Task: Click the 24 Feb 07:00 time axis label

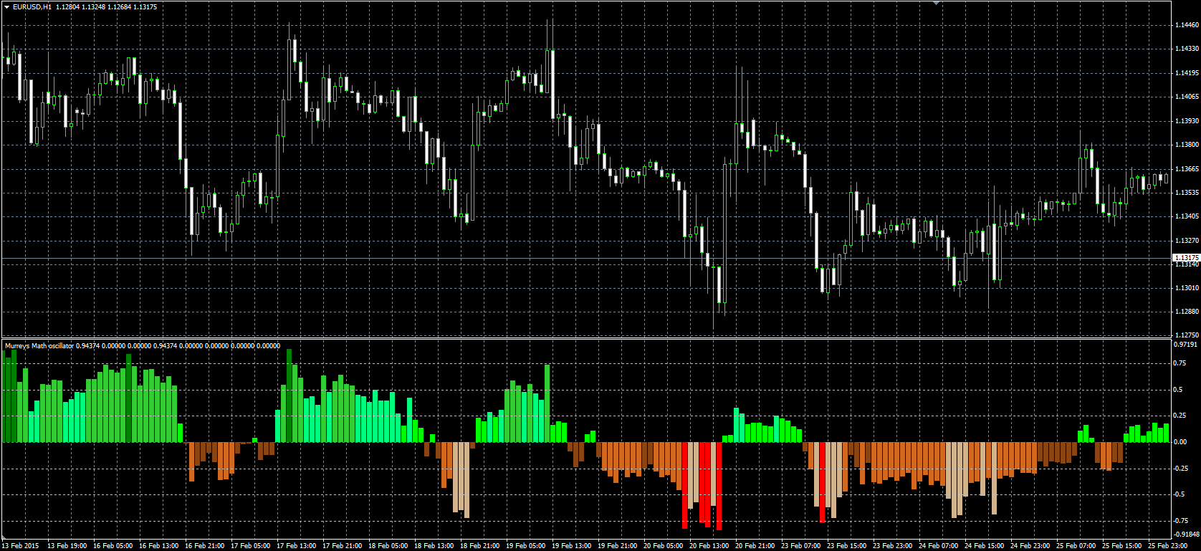Action: point(938,546)
